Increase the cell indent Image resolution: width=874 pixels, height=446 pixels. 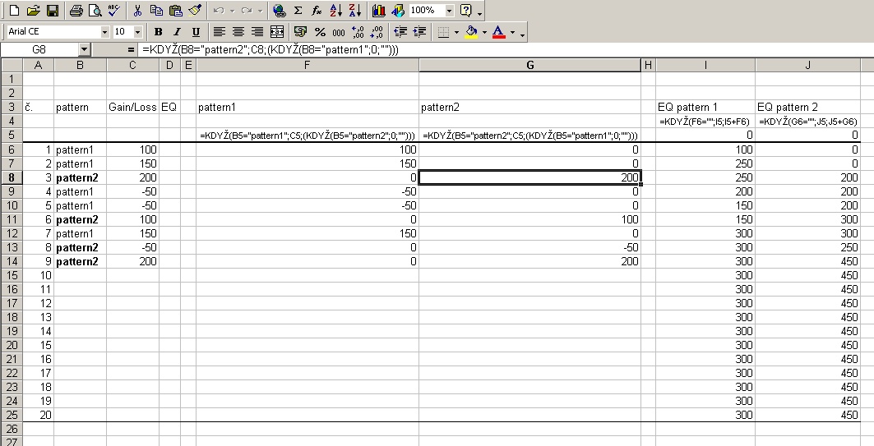tap(419, 32)
